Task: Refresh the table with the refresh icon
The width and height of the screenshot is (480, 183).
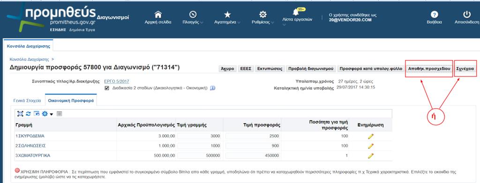Action: [28, 114]
